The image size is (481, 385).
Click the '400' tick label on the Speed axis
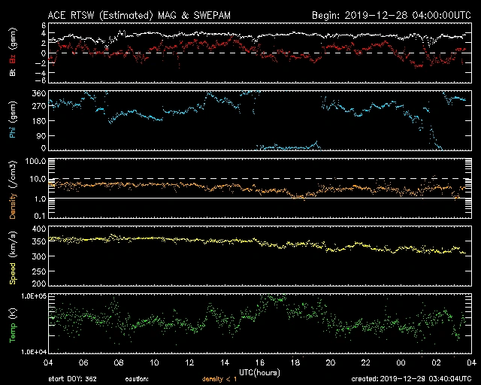click(39, 229)
